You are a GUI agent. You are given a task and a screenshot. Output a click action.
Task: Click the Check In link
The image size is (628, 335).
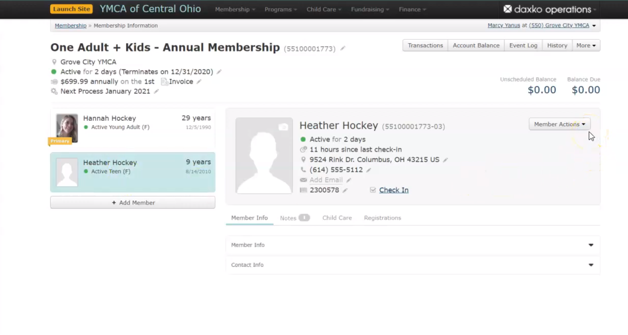click(x=394, y=190)
